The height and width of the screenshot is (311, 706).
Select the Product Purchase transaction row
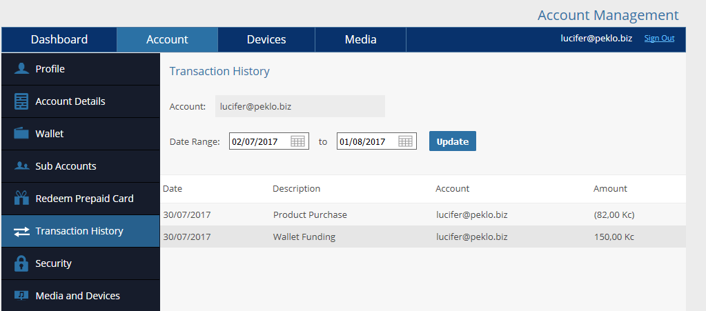click(423, 214)
